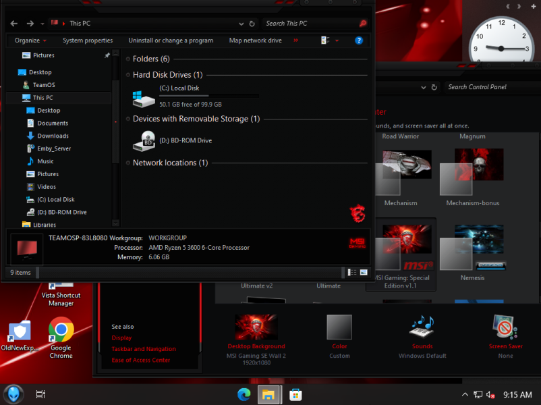Screen dimensions: 541x405
Task: Open Music in the navigation pane
Action: (45, 161)
